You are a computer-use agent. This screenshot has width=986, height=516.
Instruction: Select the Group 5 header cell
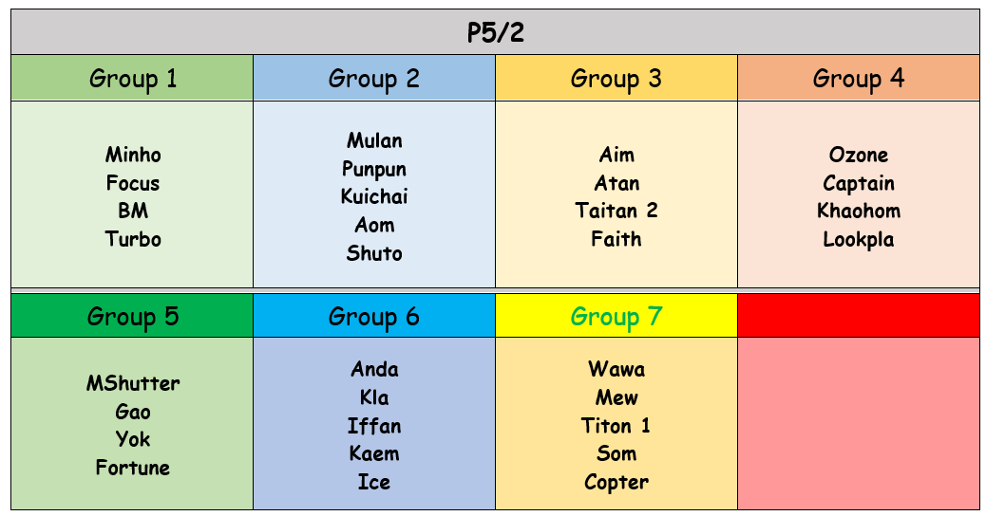tap(132, 316)
